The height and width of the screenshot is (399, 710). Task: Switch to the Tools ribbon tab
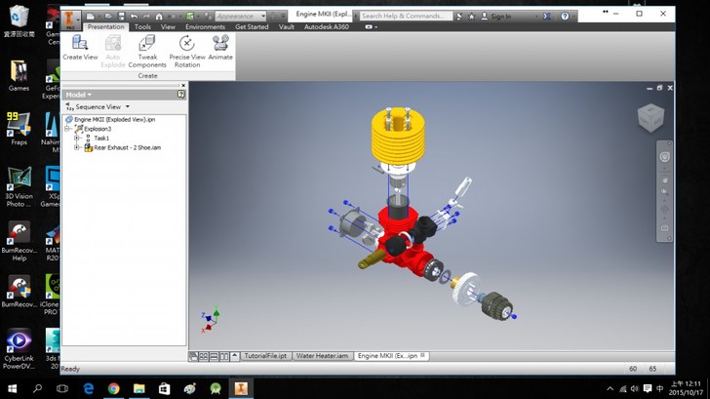coord(142,27)
